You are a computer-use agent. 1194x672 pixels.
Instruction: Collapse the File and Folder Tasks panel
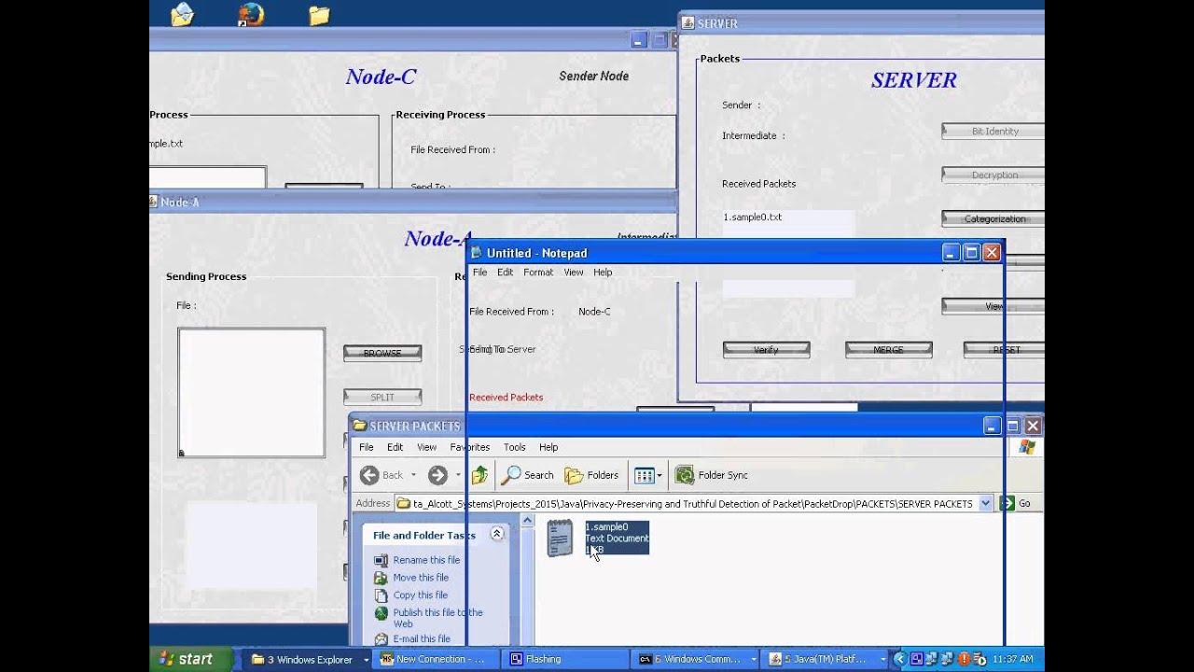pos(497,534)
